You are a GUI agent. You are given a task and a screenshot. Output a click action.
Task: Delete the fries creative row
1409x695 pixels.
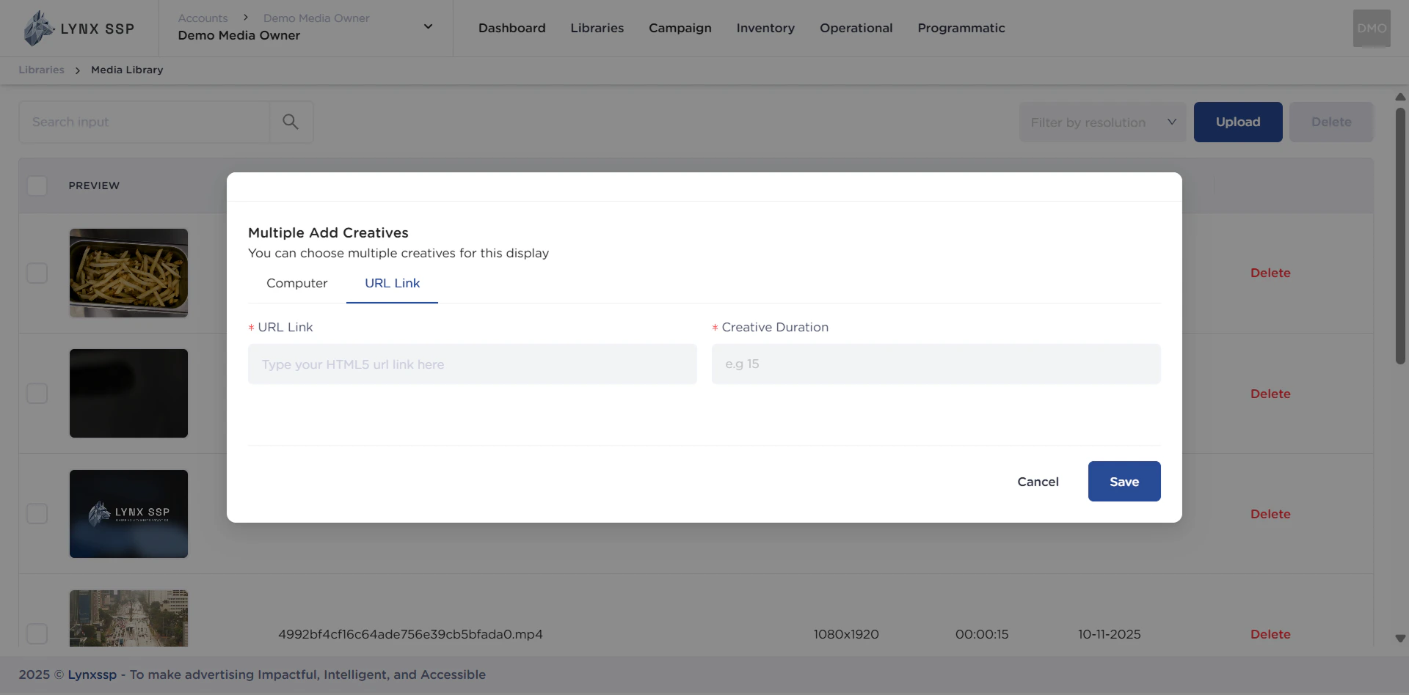1270,273
